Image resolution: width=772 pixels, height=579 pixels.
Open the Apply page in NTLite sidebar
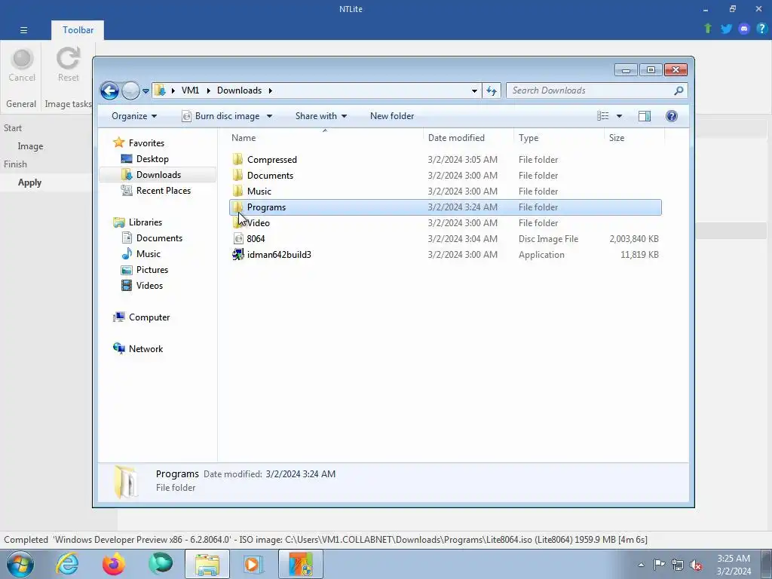29,182
